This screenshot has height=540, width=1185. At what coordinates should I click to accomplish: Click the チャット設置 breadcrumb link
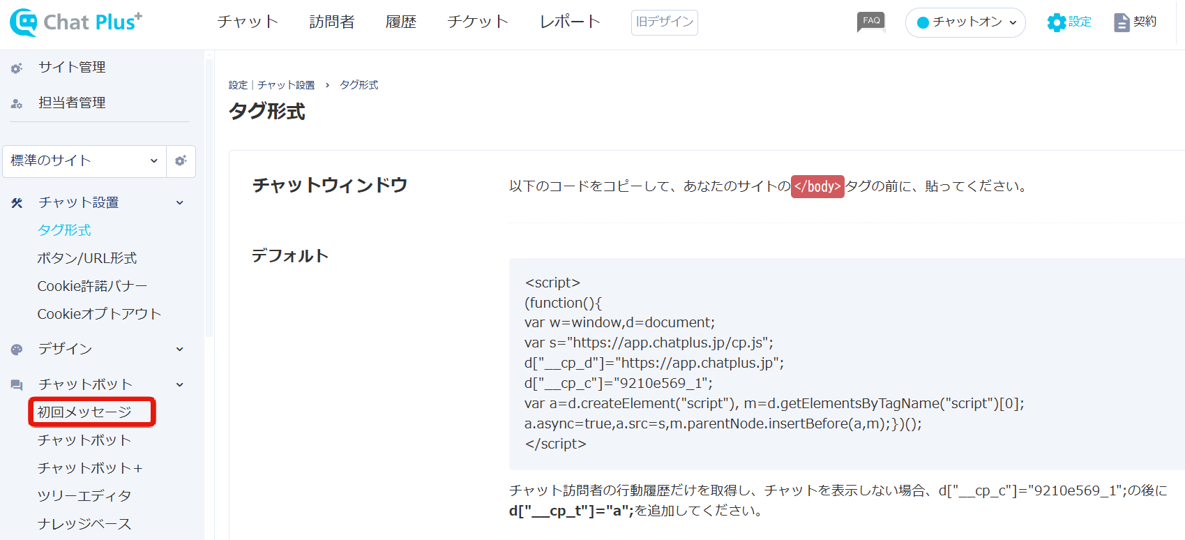pos(286,85)
